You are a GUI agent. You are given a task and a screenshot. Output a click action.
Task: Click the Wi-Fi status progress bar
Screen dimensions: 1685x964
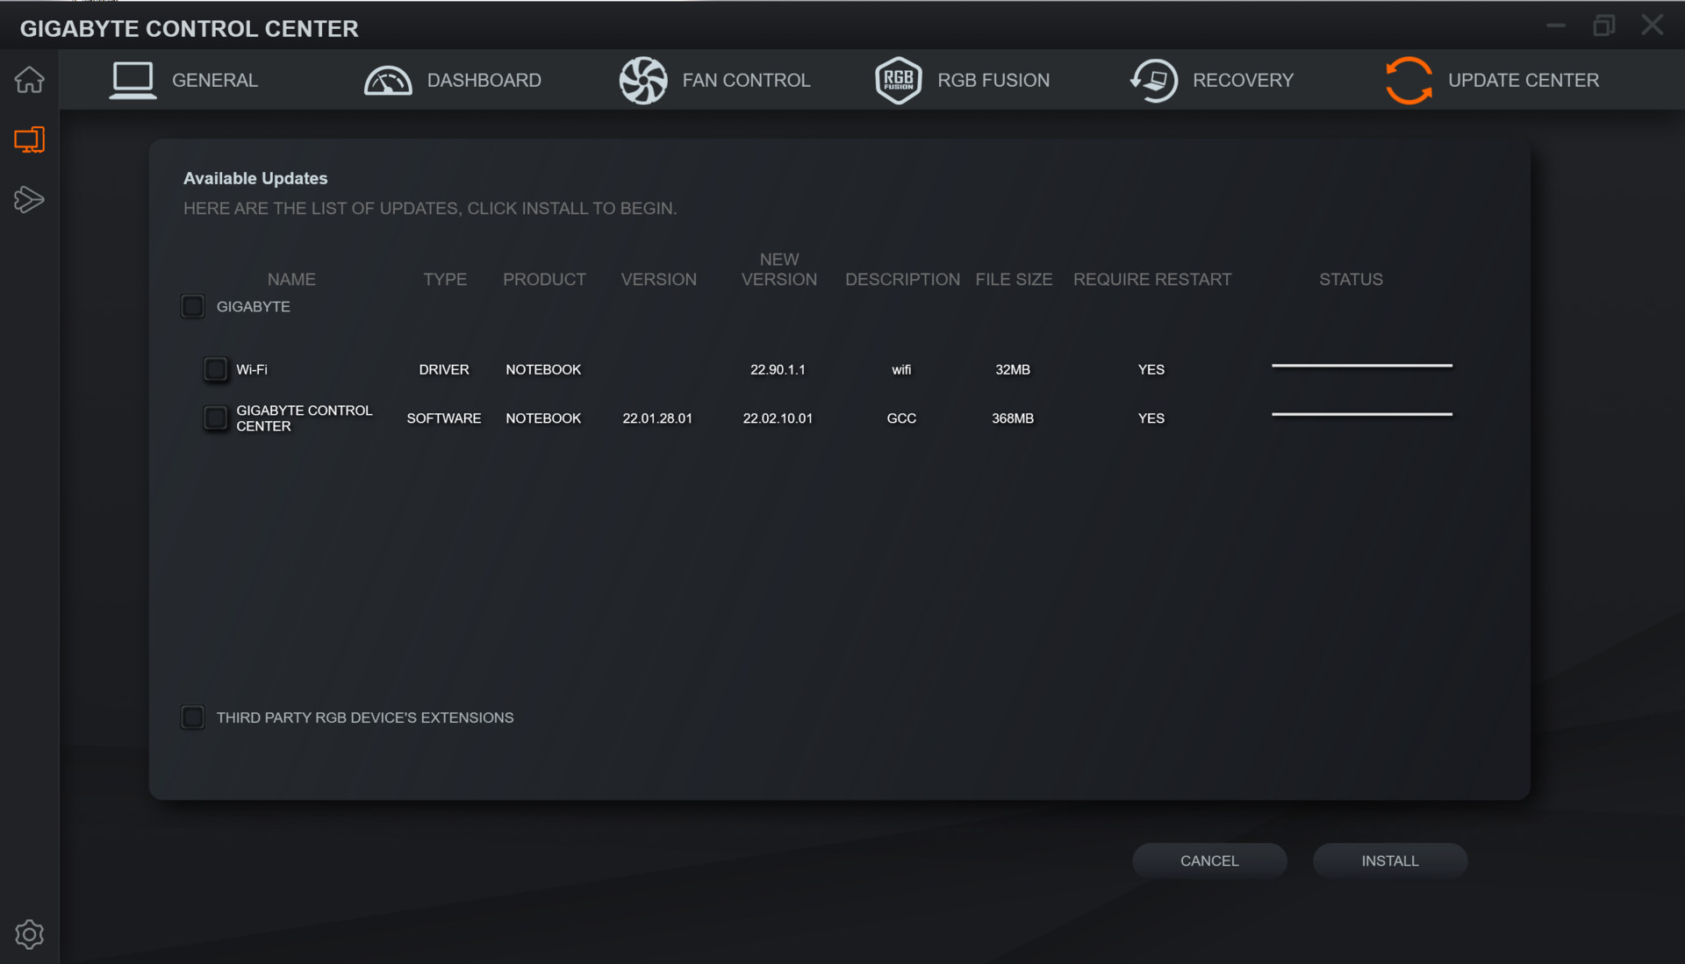(x=1361, y=366)
